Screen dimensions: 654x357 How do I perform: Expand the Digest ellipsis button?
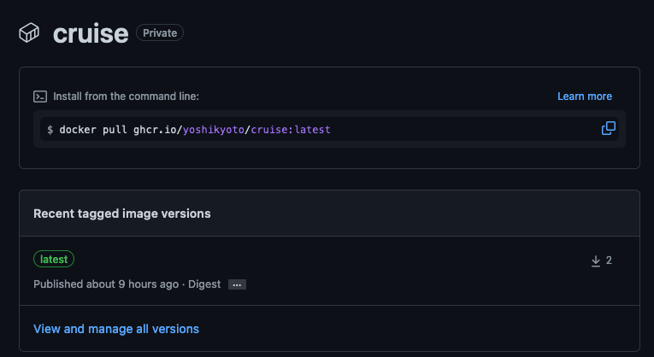(237, 284)
